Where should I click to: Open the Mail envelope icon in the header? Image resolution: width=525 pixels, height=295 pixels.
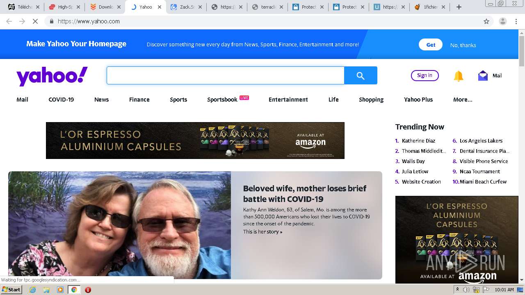(483, 76)
